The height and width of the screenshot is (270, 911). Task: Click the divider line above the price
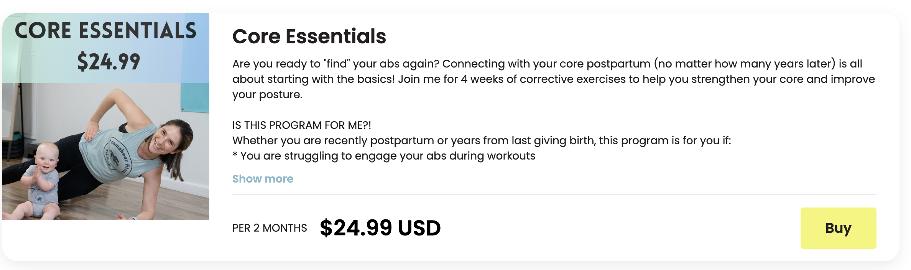pyautogui.click(x=554, y=195)
